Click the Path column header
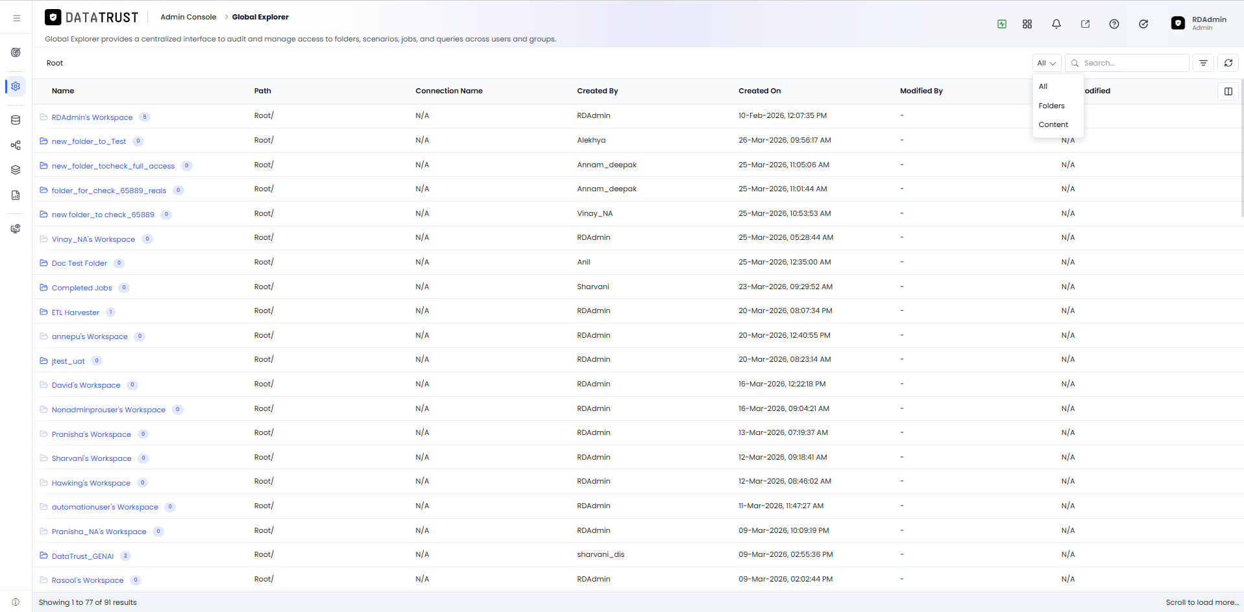 coord(263,91)
